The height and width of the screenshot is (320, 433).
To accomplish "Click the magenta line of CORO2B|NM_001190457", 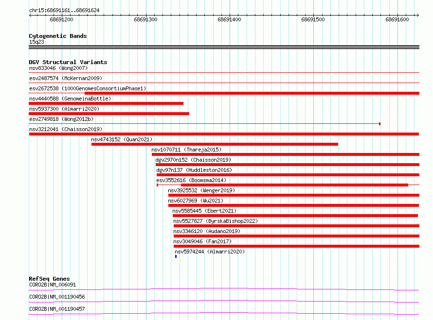I will [224, 313].
